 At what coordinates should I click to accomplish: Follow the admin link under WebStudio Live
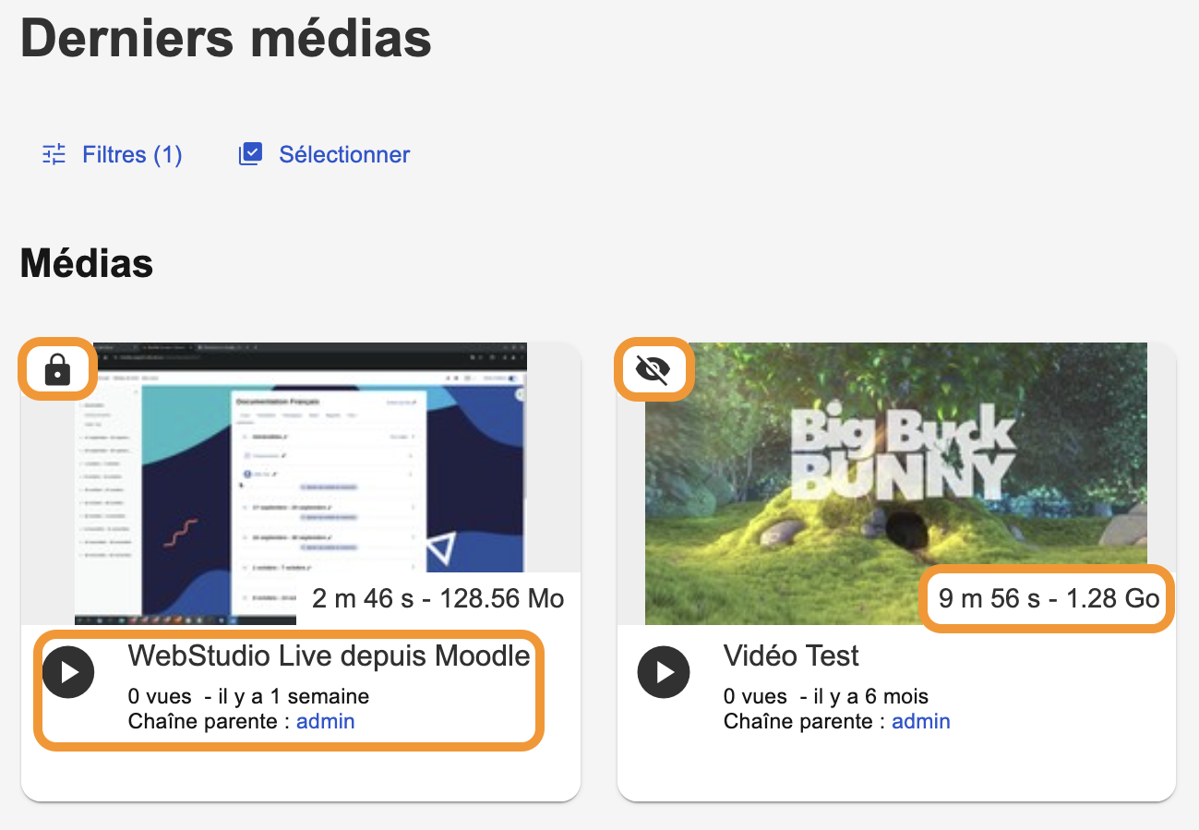click(x=325, y=721)
